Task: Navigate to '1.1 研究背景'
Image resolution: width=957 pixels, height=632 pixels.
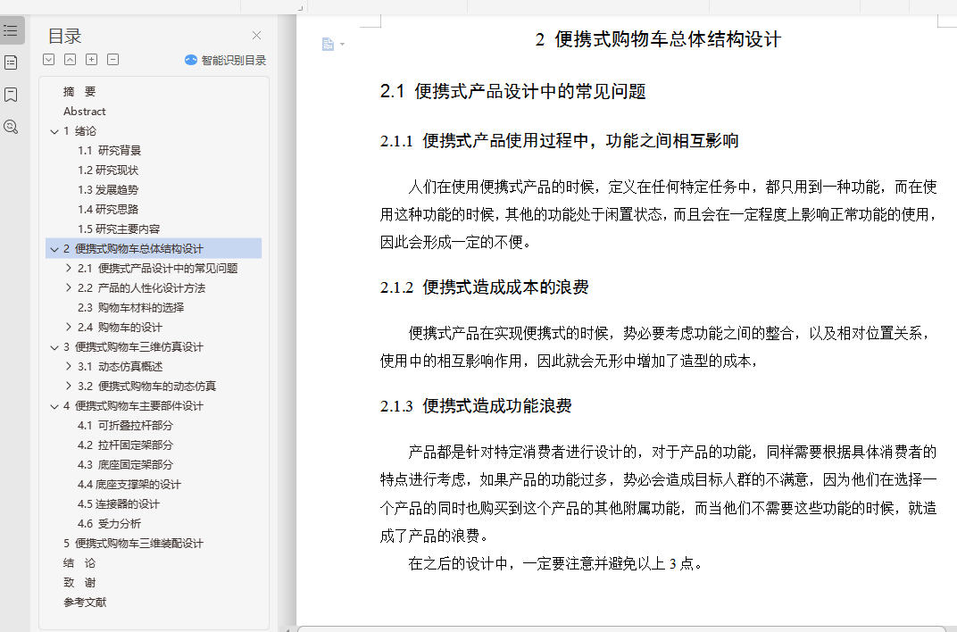Action: (x=109, y=150)
